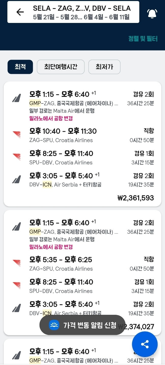Select the 최저가 sort tab
The image size is (165, 365).
click(x=104, y=67)
